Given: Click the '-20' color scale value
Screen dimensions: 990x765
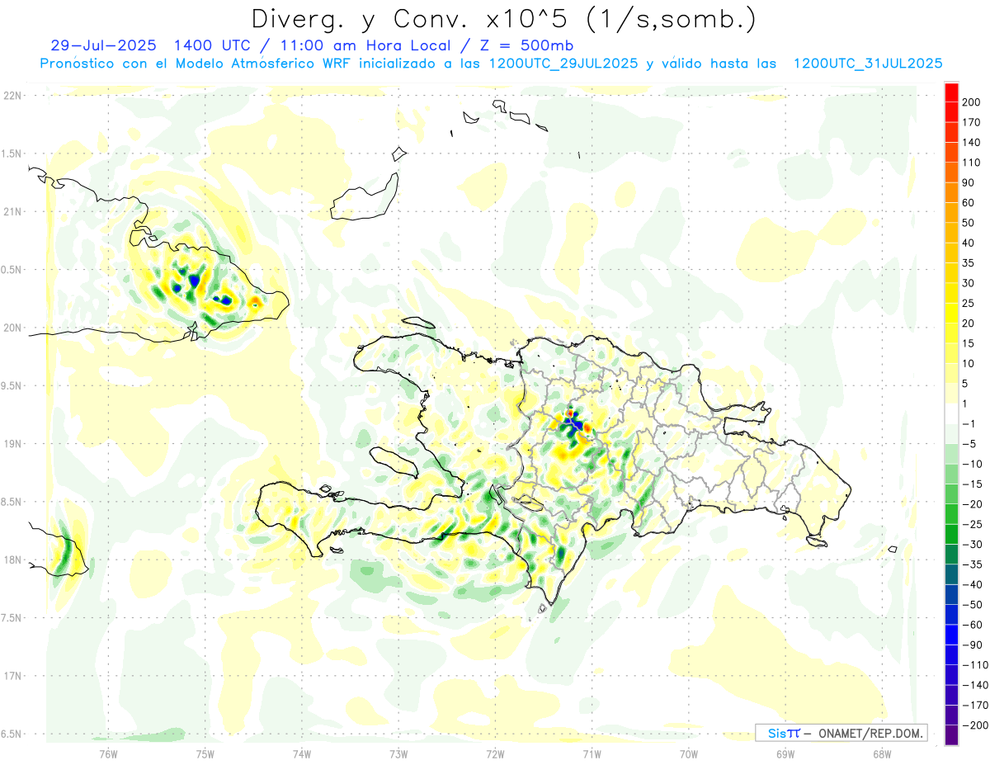Looking at the screenshot, I should [971, 504].
